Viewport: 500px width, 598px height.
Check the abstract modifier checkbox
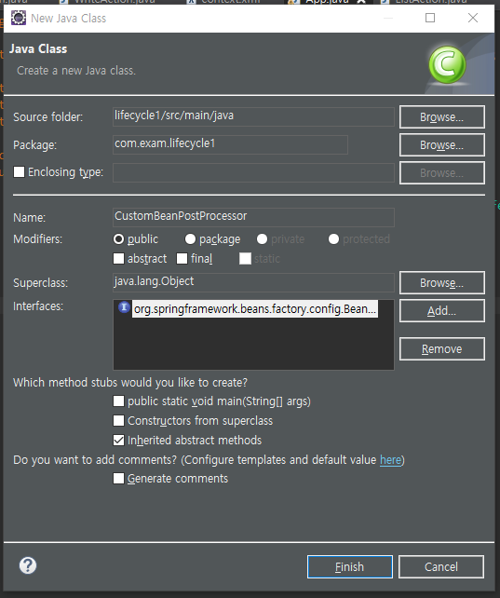coord(118,259)
